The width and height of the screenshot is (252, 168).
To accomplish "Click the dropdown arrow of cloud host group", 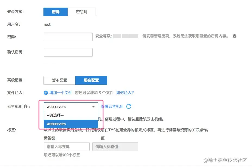I will click(x=93, y=107).
